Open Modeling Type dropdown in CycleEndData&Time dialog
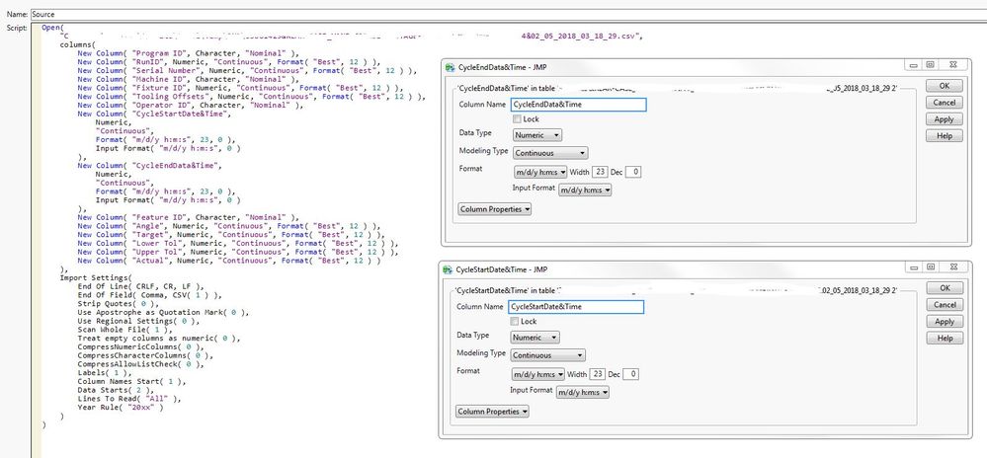Viewport: 987px width, 458px height. (x=550, y=153)
